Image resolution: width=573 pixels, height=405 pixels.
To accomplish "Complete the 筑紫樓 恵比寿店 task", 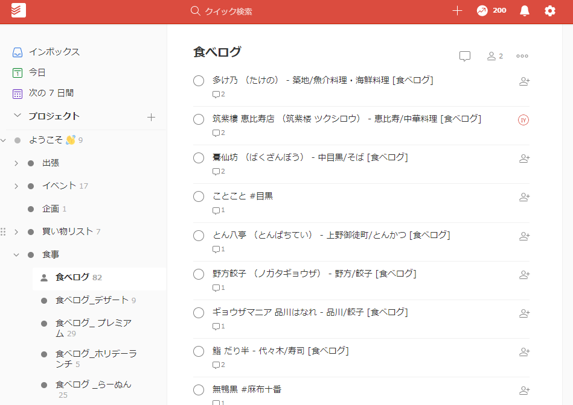I will (x=199, y=119).
